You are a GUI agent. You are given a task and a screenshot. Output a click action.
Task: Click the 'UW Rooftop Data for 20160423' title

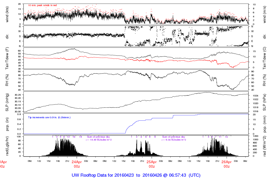tap(103, 175)
